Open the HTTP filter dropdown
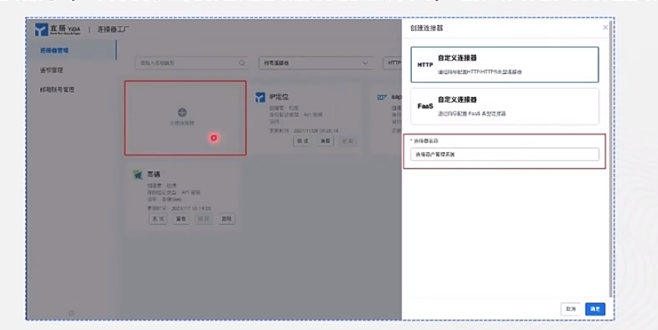Screen dimensions: 658x330 coord(392,63)
